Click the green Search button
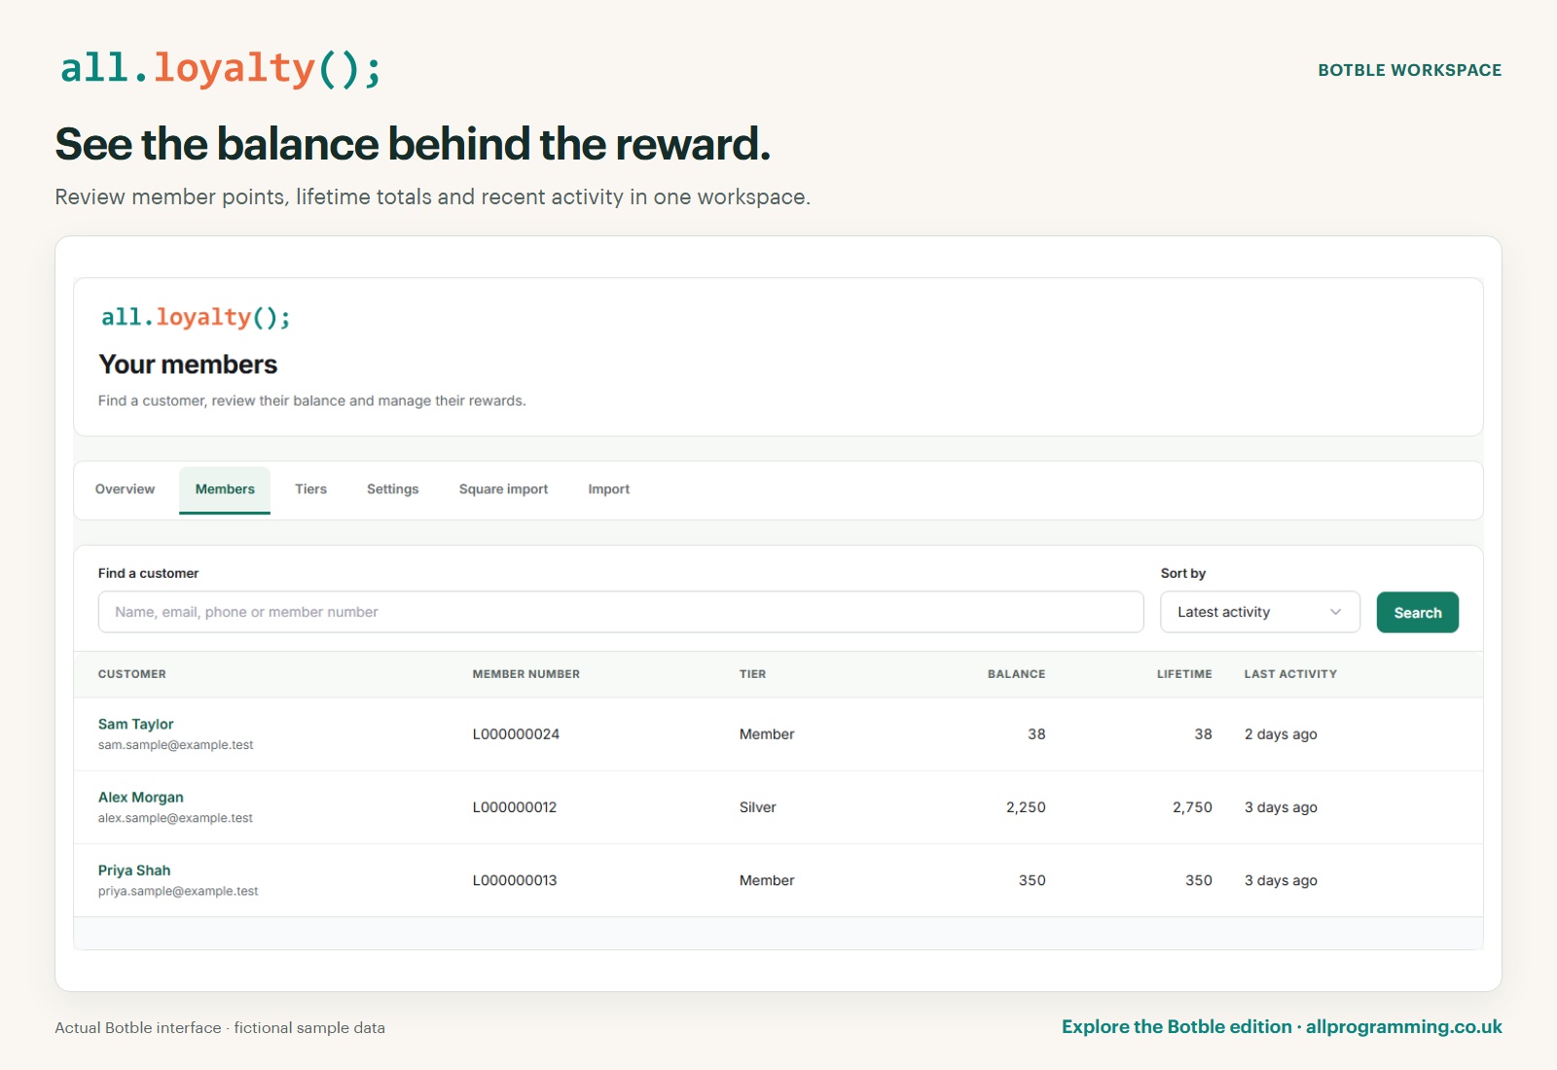Viewport: 1557px width, 1070px height. point(1418,613)
